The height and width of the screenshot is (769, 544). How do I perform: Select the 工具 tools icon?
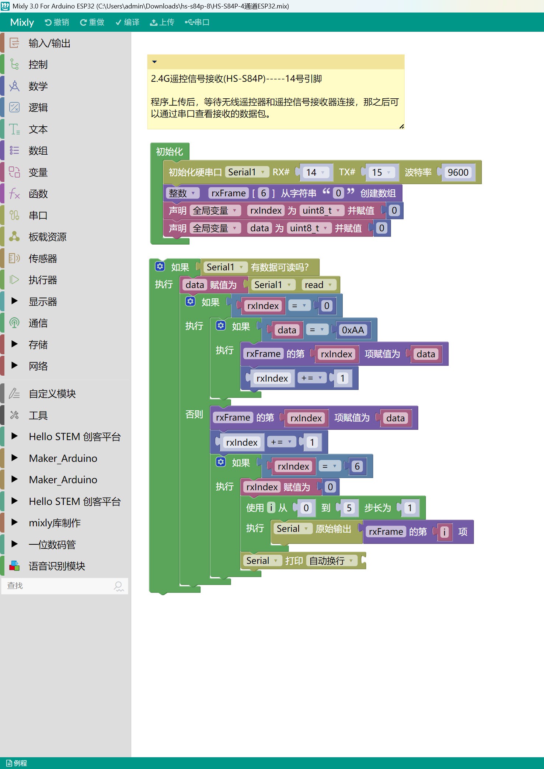[x=14, y=415]
